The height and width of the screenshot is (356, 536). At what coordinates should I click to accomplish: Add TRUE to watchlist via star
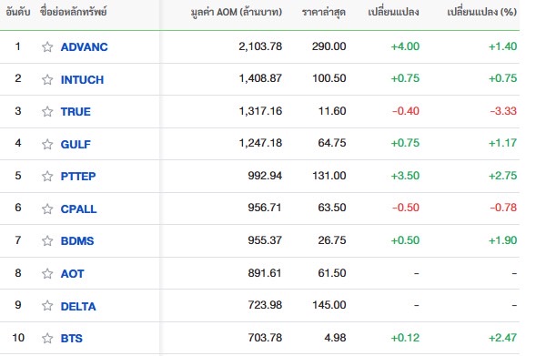[47, 111]
